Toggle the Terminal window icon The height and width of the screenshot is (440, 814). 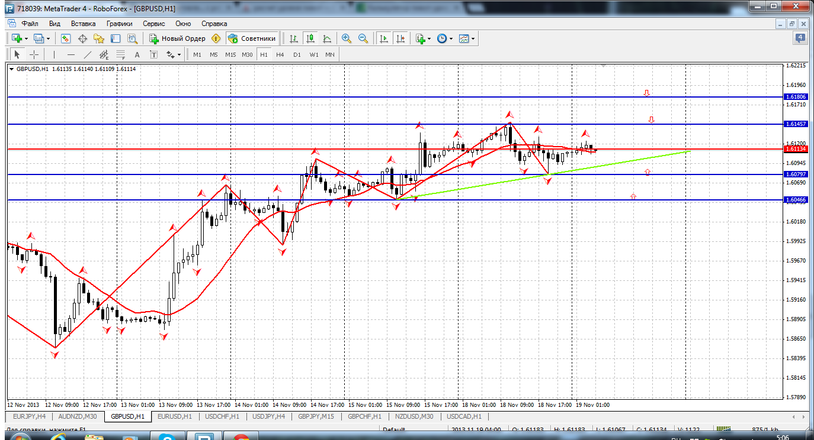[x=116, y=38]
